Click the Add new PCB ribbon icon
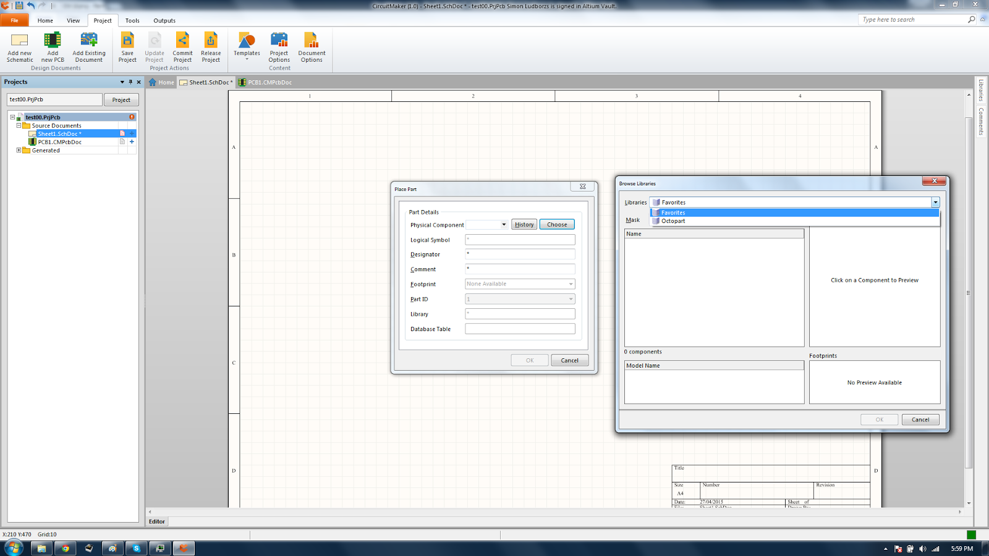 pos(53,47)
